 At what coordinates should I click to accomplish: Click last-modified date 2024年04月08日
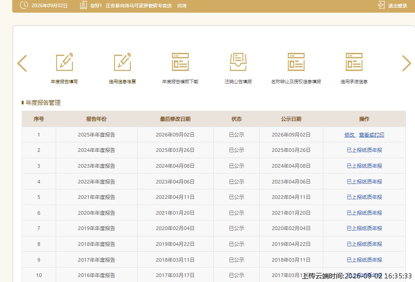175,166
